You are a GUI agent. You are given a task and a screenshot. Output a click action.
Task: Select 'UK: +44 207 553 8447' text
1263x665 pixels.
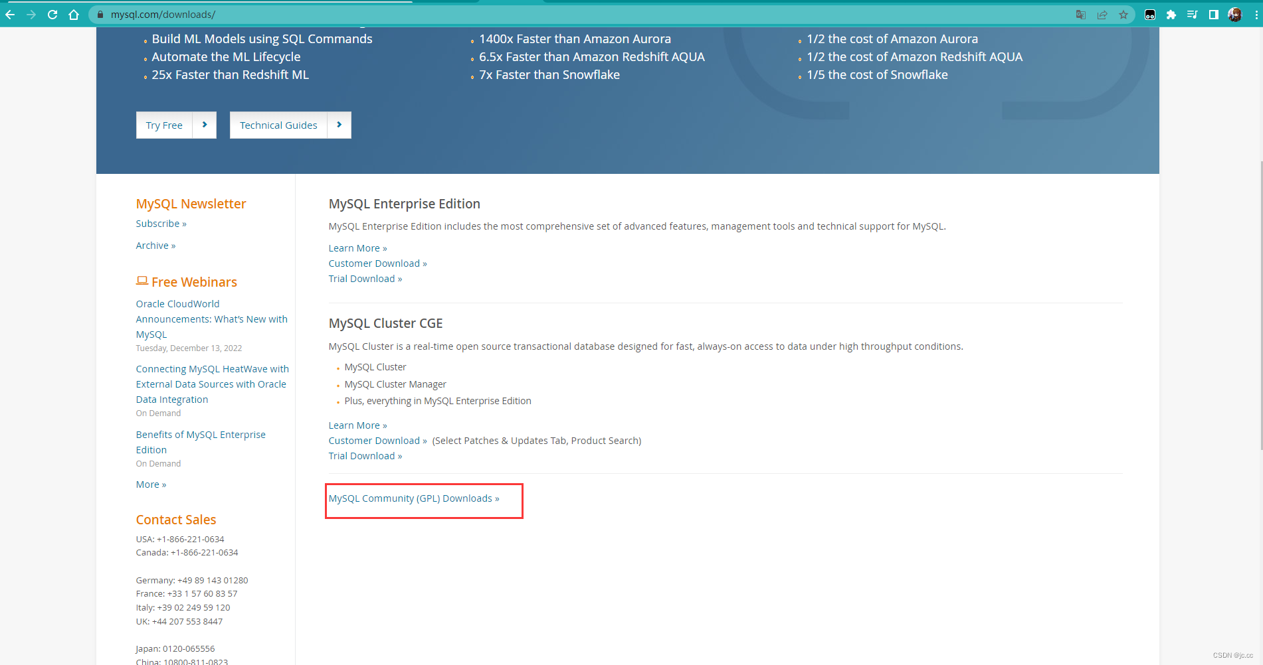click(x=179, y=622)
